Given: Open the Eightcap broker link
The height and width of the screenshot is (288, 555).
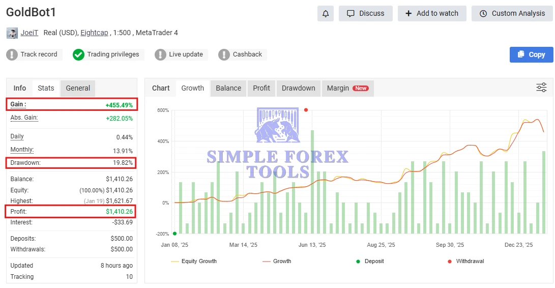Looking at the screenshot, I should coord(94,33).
